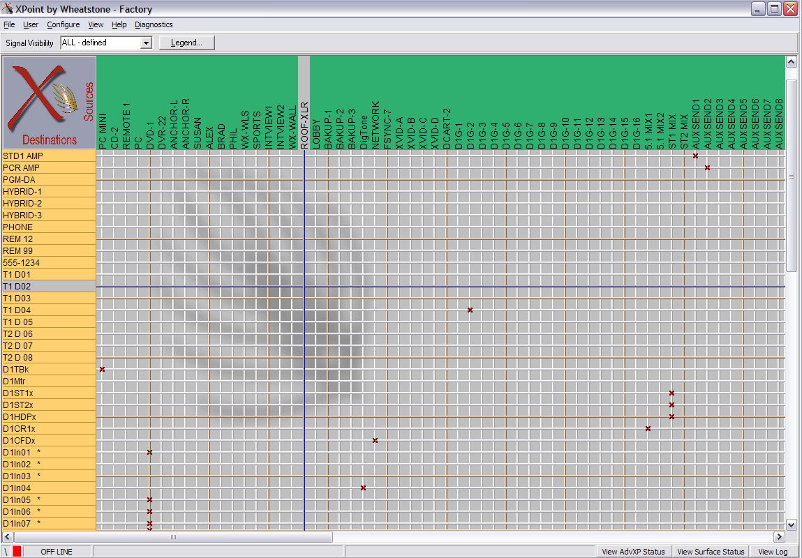This screenshot has height=558, width=802.
Task: Click the vertical scrollbar up arrow
Action: (791, 62)
